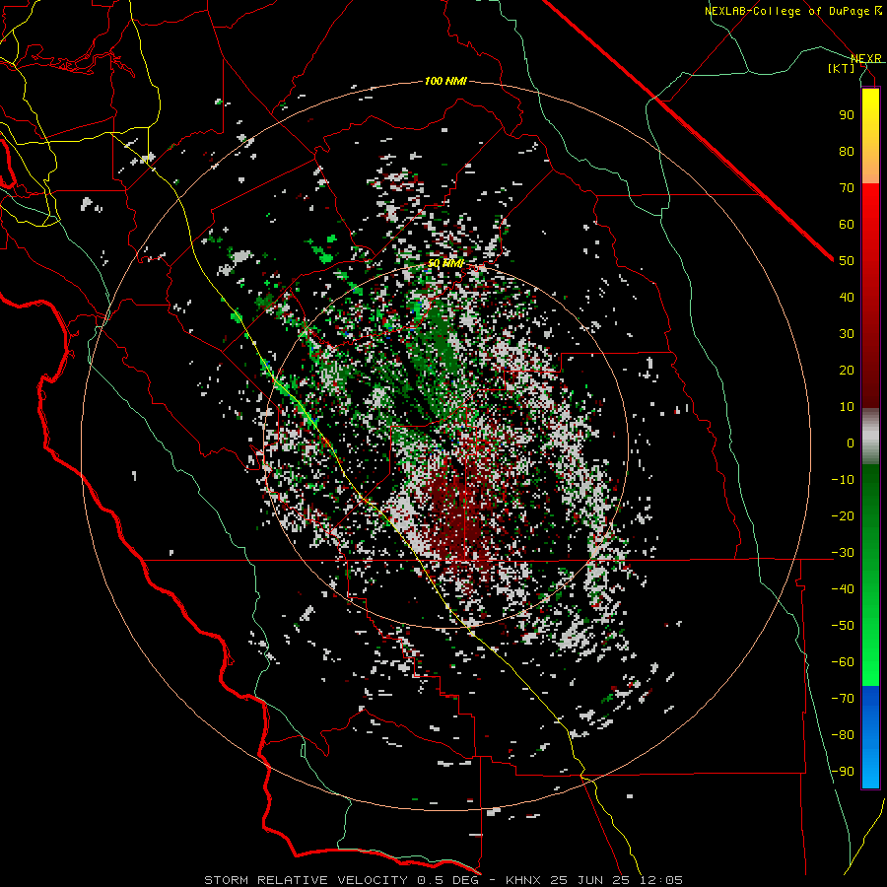The height and width of the screenshot is (887, 887).
Task: Click the 20 value on the velocity scale
Action: click(847, 371)
